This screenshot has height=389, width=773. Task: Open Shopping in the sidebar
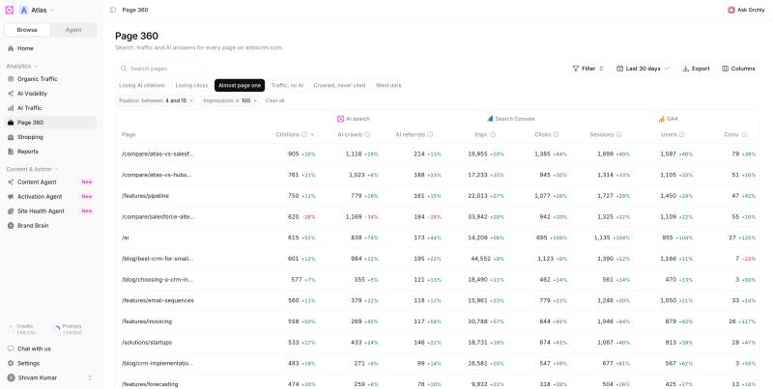point(51,137)
